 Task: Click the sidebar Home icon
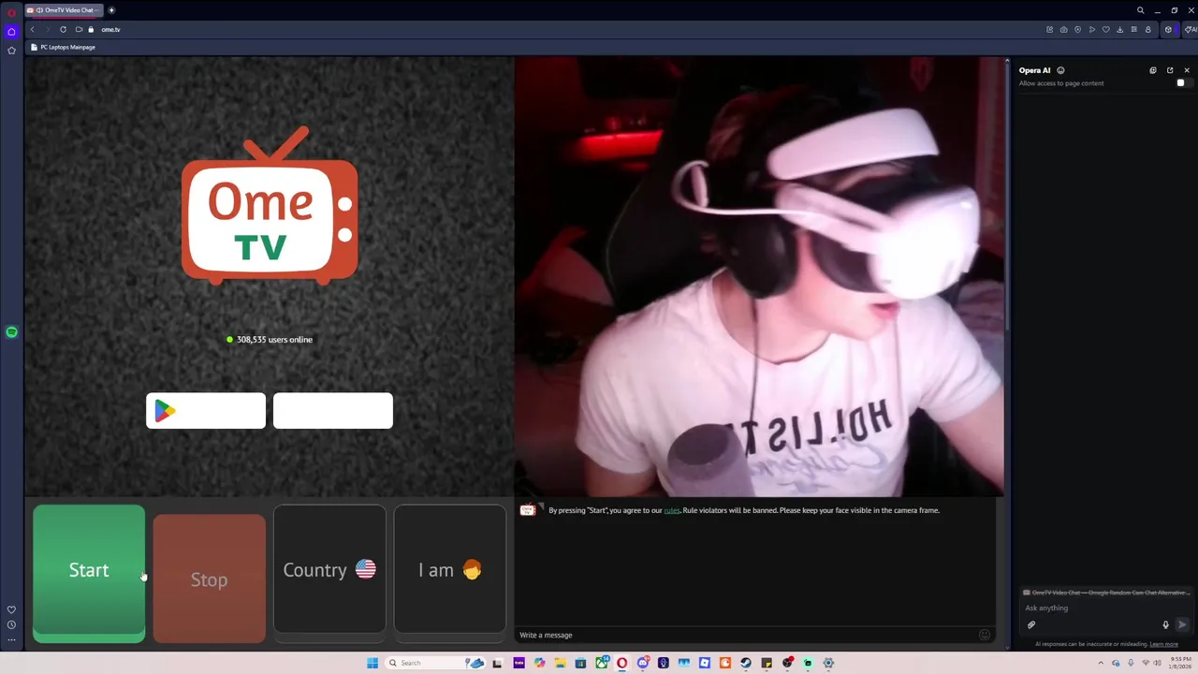point(11,31)
